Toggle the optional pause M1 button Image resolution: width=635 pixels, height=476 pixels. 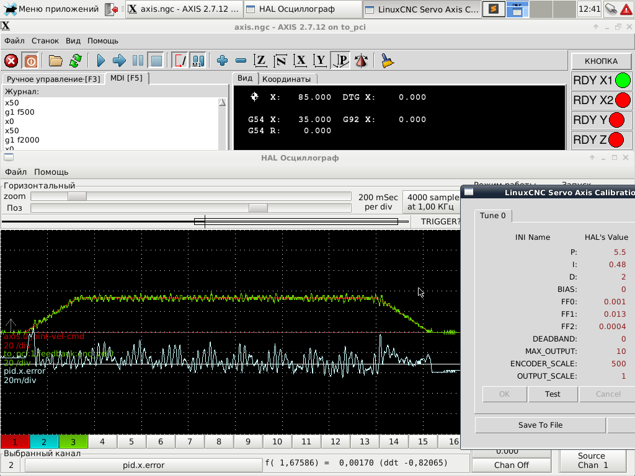click(x=198, y=61)
